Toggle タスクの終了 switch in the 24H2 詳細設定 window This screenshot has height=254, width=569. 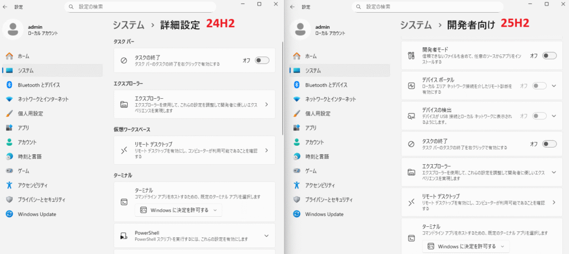(x=262, y=60)
